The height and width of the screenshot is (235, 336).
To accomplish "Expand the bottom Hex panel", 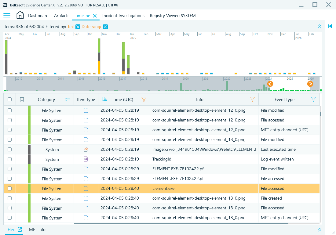I will coord(320,230).
